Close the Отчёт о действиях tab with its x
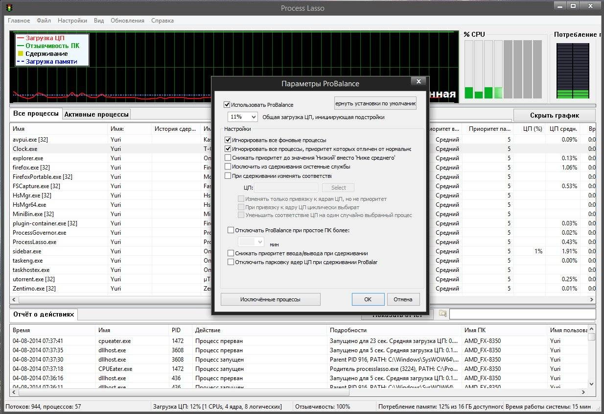604x414 pixels. coord(71,315)
